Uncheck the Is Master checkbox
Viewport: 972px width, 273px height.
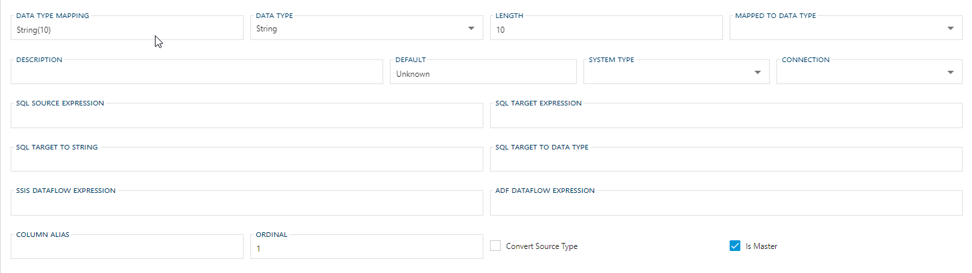coord(735,246)
